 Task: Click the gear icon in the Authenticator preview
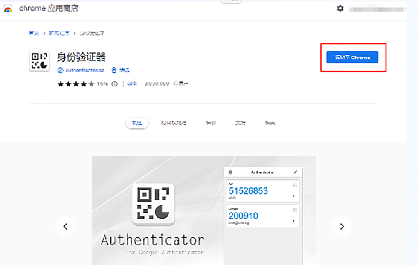231,173
